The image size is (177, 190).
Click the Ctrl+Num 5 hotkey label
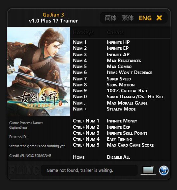tap(86, 145)
